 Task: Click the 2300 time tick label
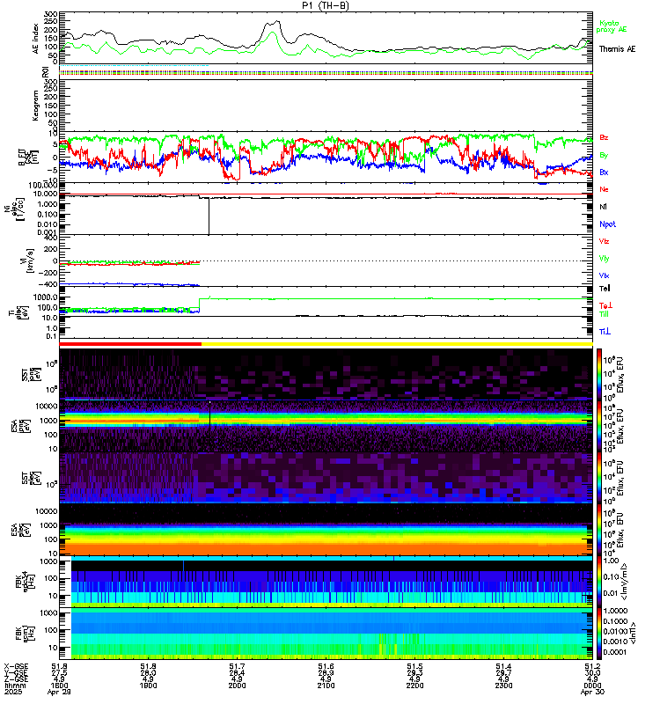[x=503, y=686]
